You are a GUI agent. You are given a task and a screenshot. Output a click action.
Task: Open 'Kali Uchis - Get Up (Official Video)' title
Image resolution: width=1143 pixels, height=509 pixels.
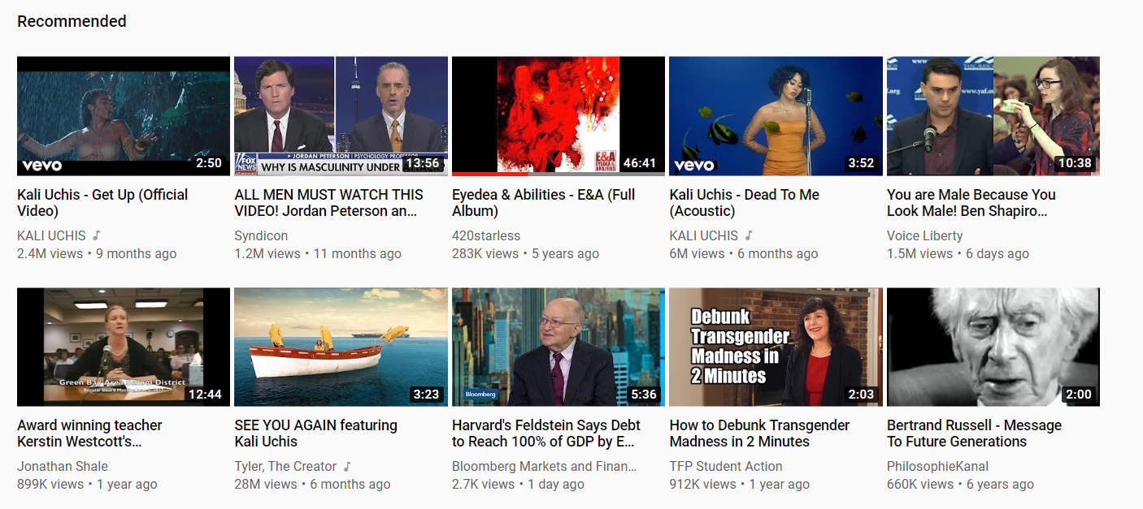coord(102,203)
